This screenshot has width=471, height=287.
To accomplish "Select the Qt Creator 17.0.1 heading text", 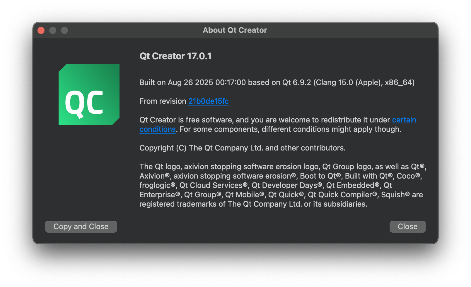I will (175, 56).
